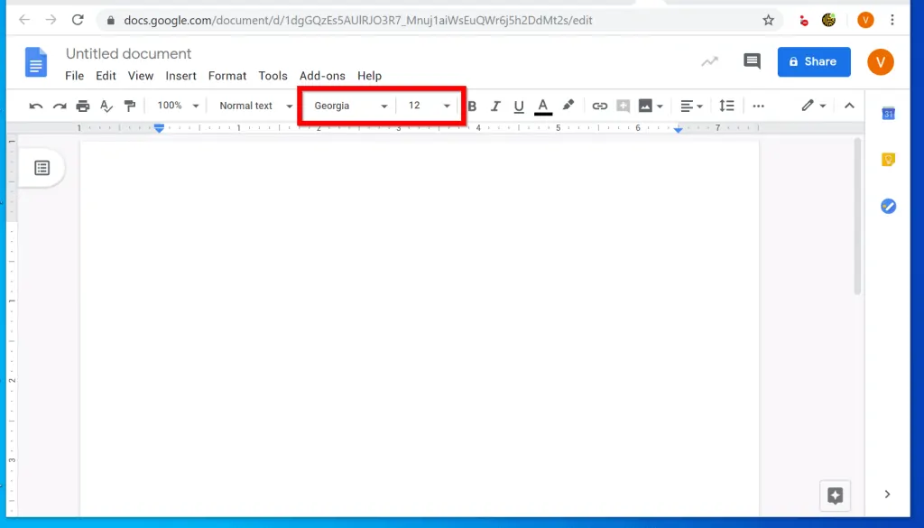924x528 pixels.
Task: Open the Format menu
Action: pos(226,76)
